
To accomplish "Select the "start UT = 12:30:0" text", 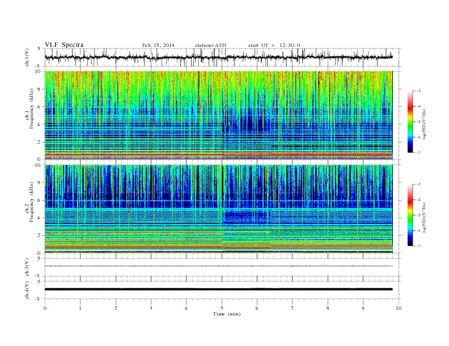I will (x=274, y=45).
